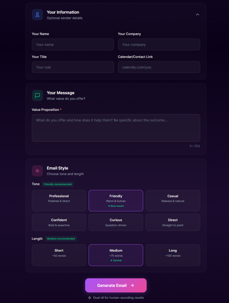
Task: Click the sun icon next to Email Style
Action: pyautogui.click(x=37, y=171)
